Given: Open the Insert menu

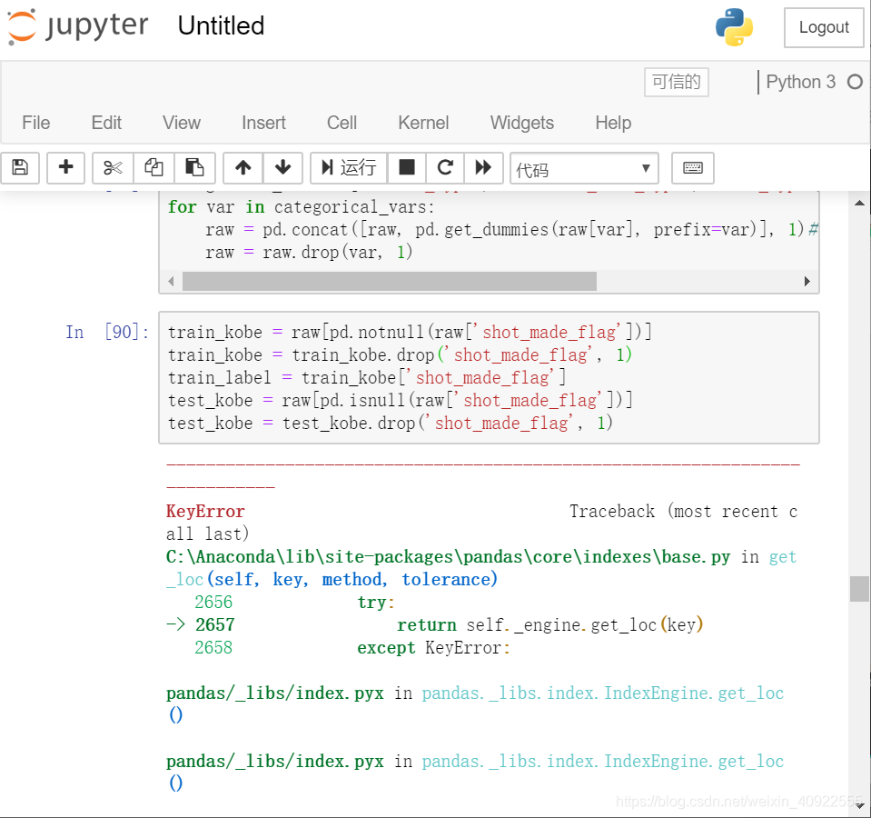Looking at the screenshot, I should (264, 123).
